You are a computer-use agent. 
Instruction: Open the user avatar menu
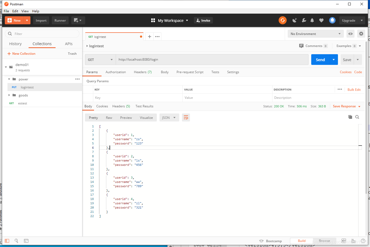click(332, 20)
